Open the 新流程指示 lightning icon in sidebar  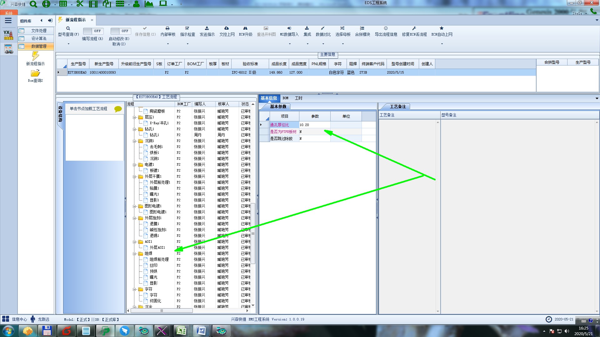coord(35,56)
